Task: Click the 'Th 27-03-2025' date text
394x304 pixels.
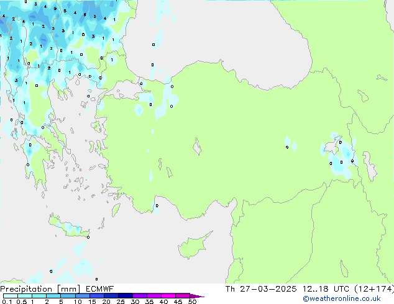Action: [261, 289]
